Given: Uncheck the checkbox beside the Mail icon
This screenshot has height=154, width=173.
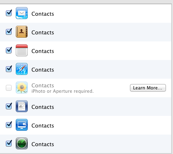Looking at the screenshot, I should (x=9, y=13).
